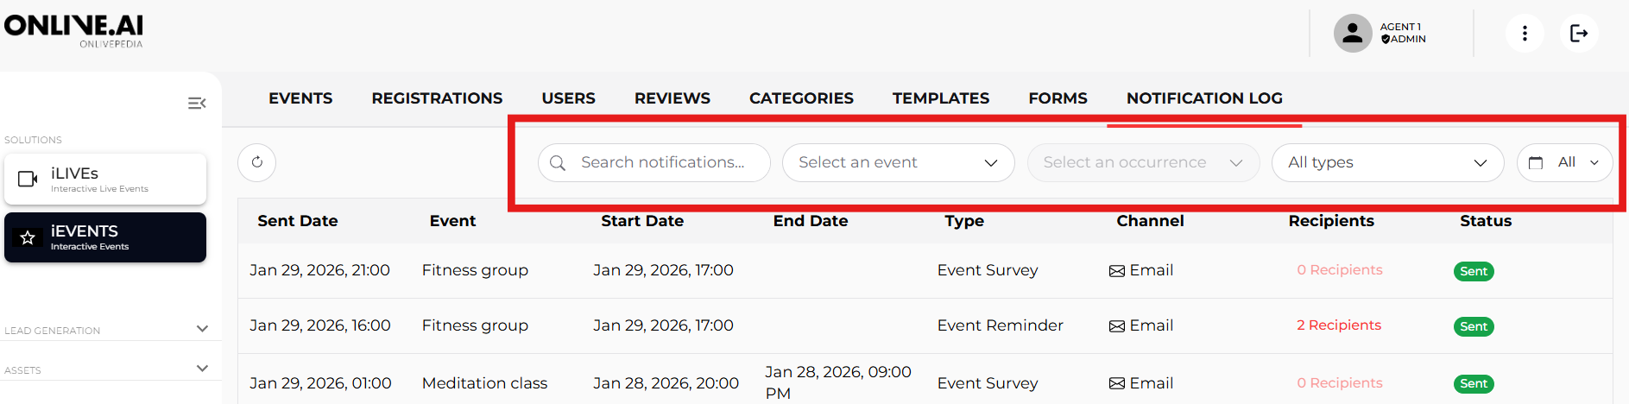Go to the Templates tab
The height and width of the screenshot is (404, 1629).
pos(941,98)
